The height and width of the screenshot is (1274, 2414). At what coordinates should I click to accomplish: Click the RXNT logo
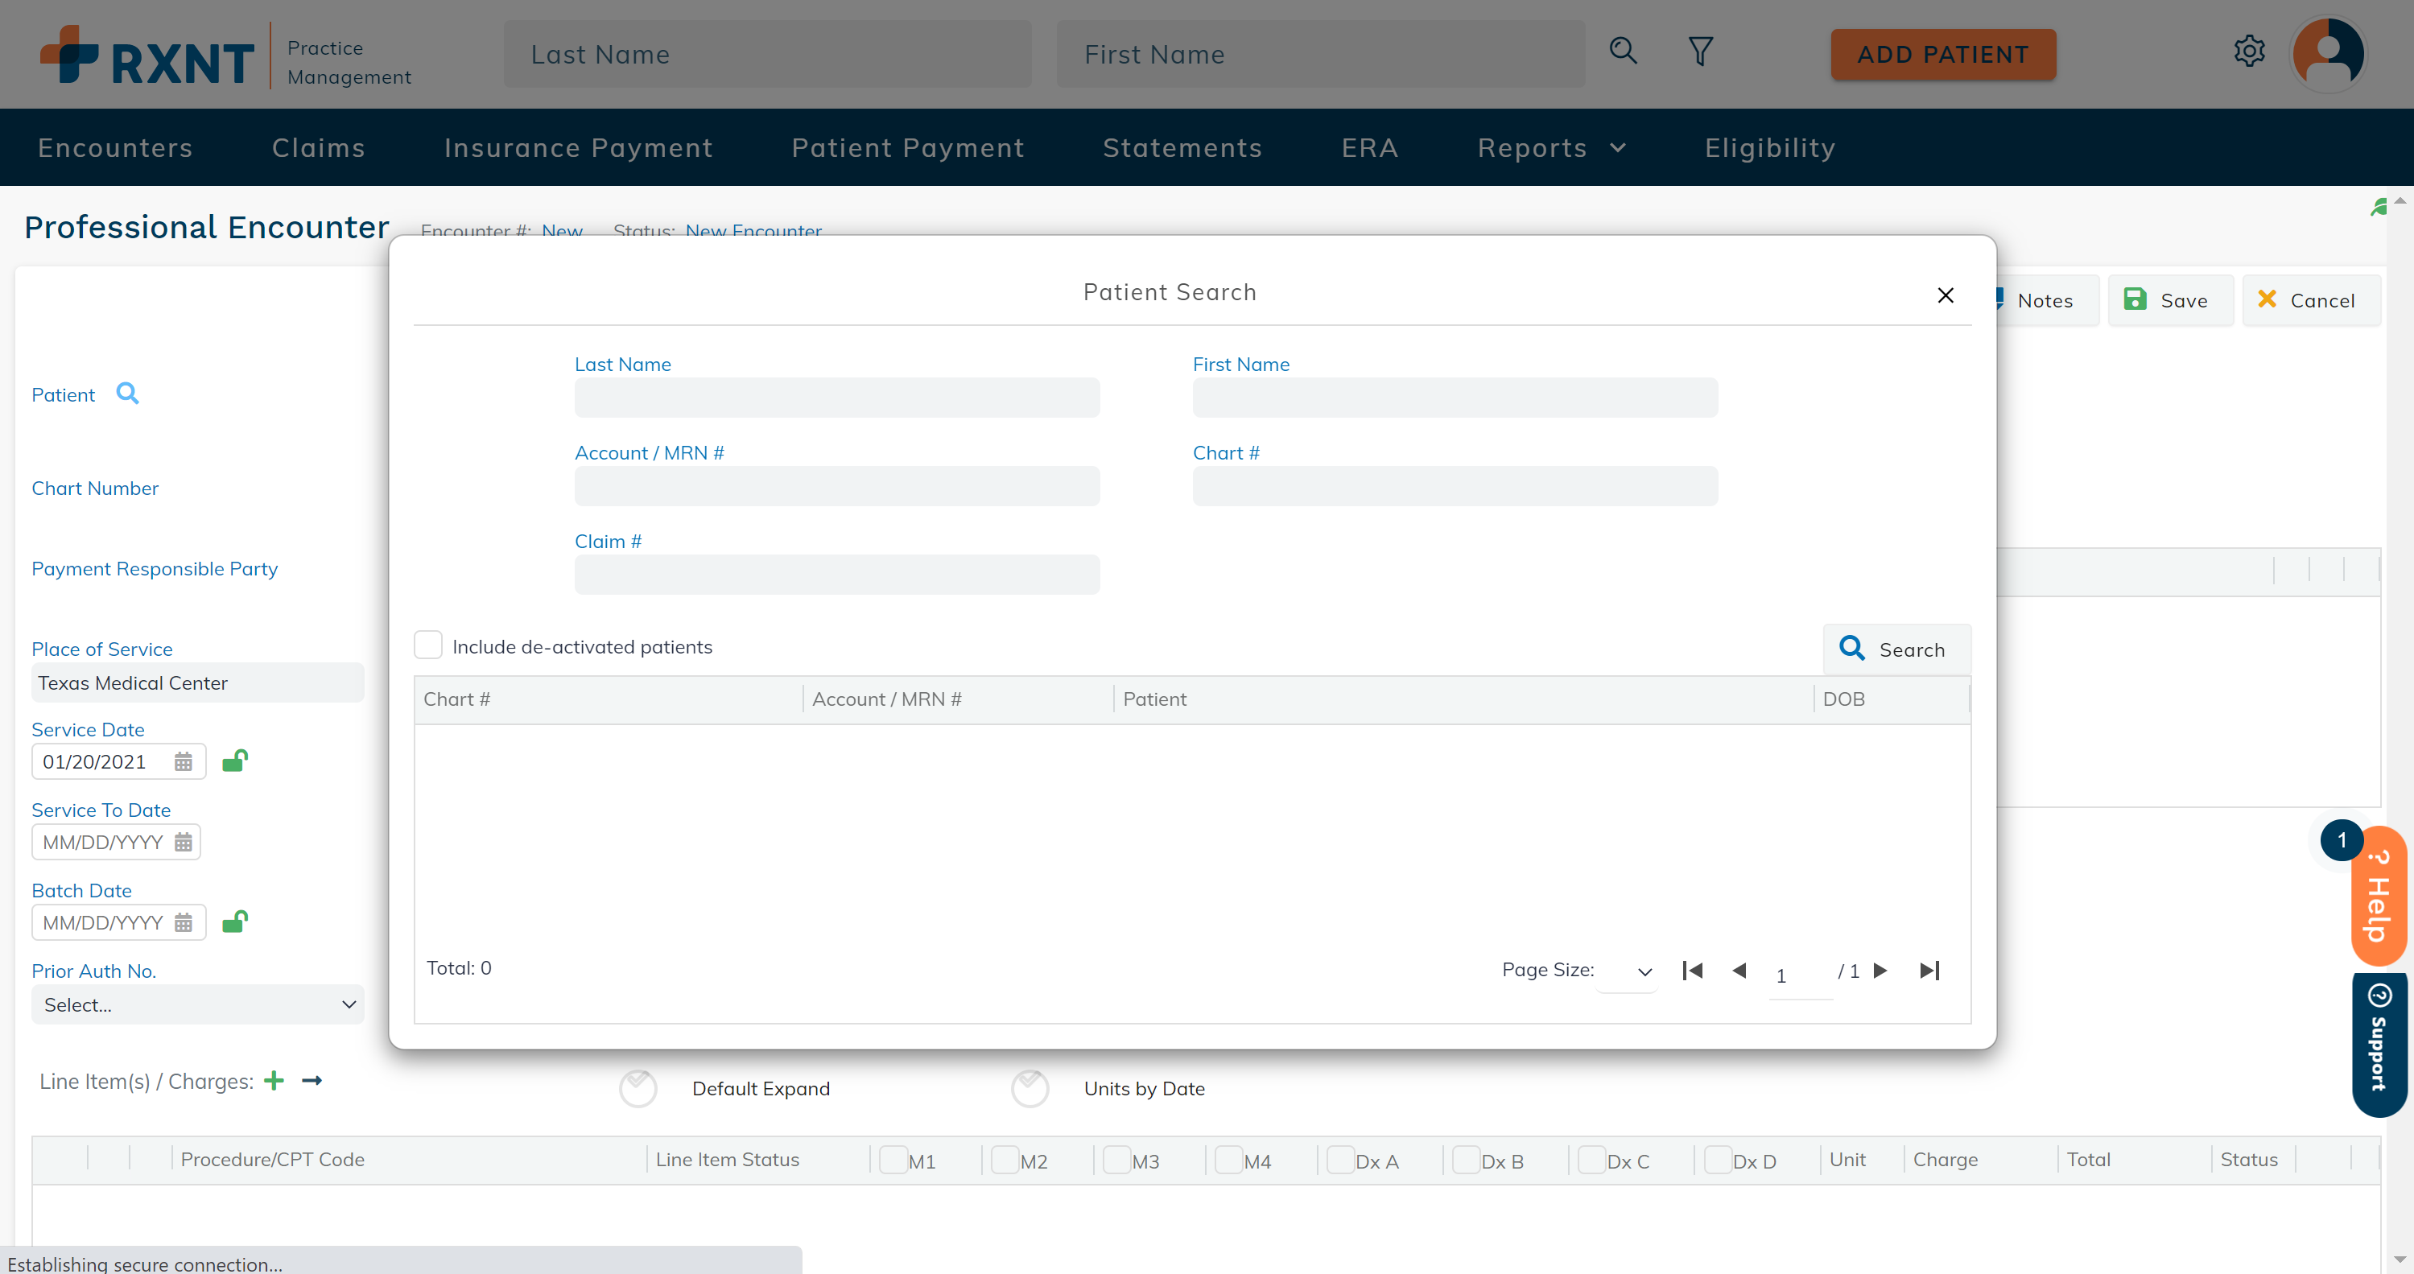(147, 56)
